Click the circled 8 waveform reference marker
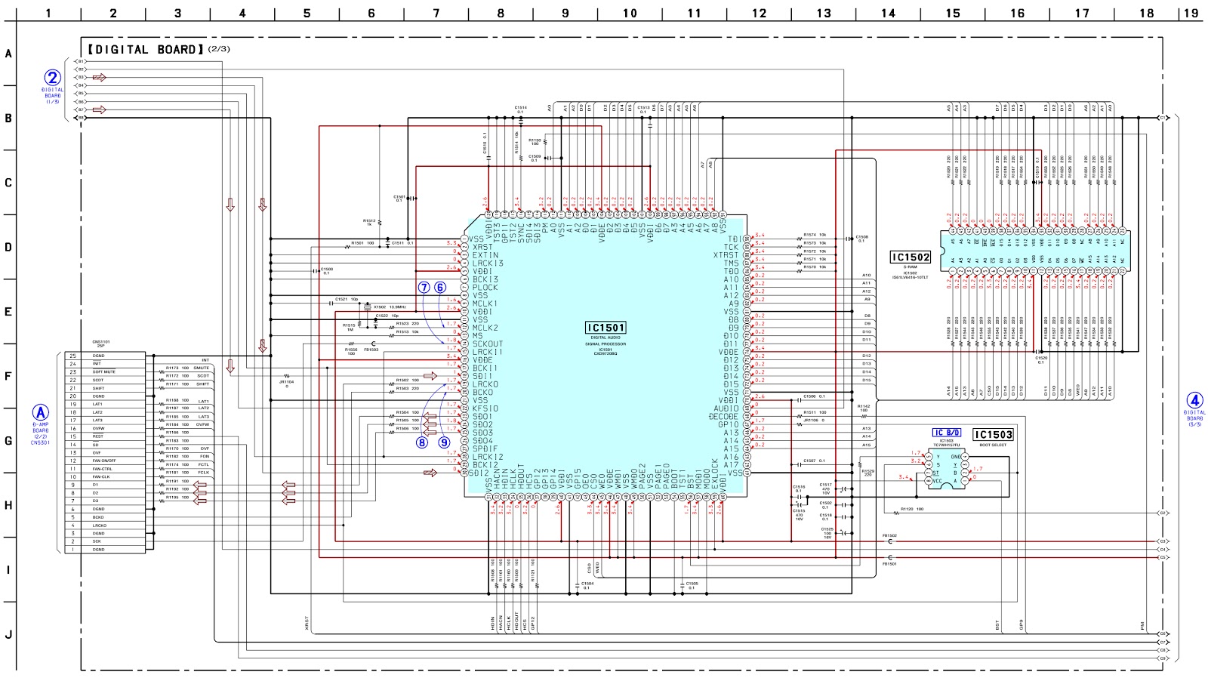 point(422,443)
